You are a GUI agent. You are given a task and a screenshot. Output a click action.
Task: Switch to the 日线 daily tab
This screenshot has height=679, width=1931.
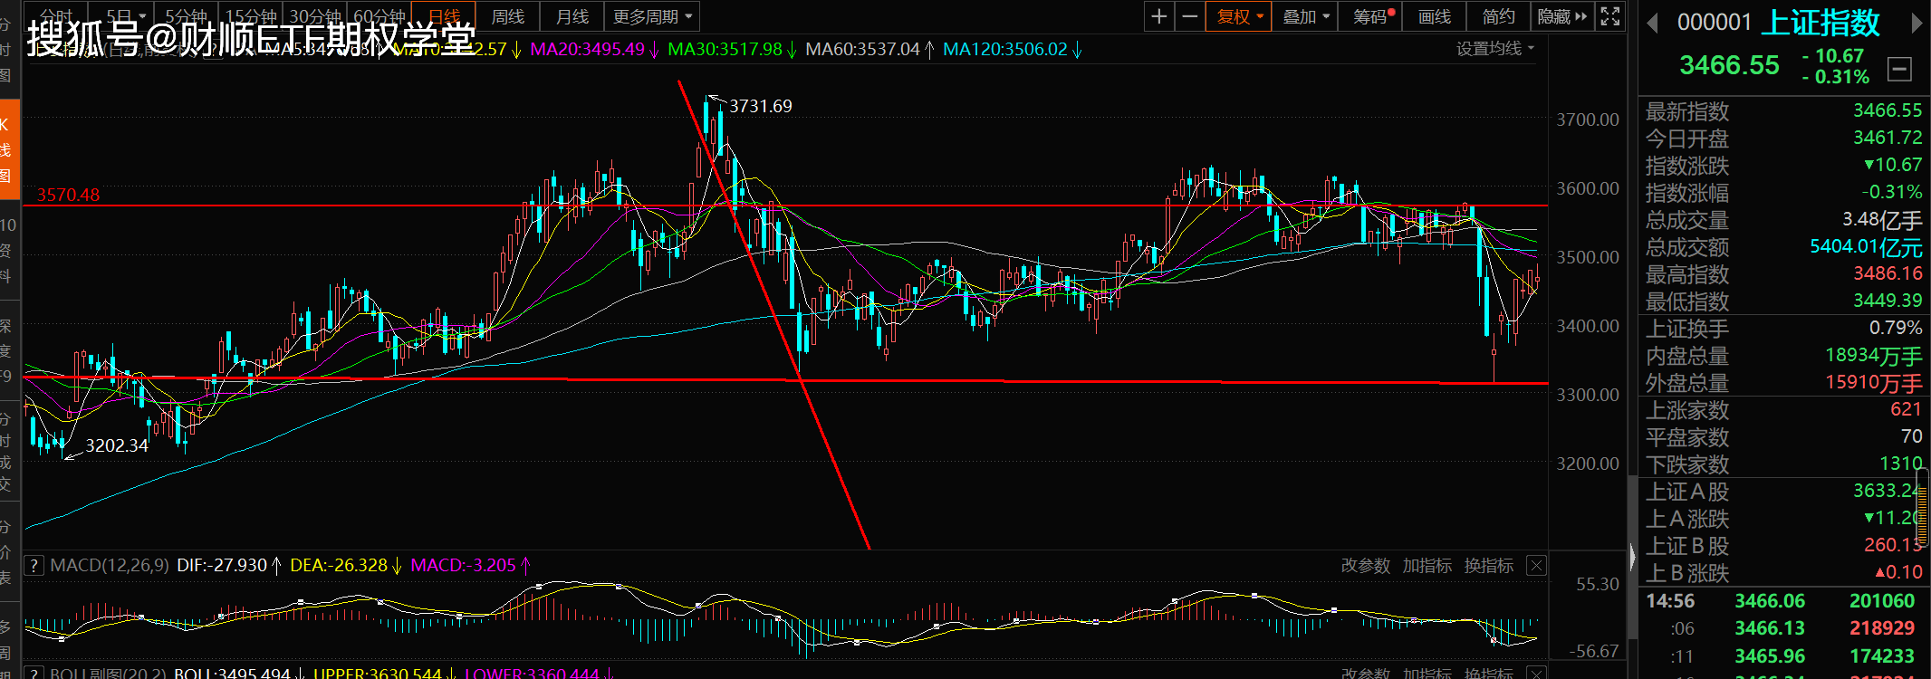tap(443, 16)
